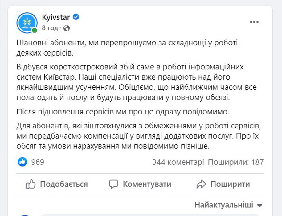This screenshot has width=282, height=216.
Task: Click the speech bubble icon beside Коментувати
Action: point(114,184)
